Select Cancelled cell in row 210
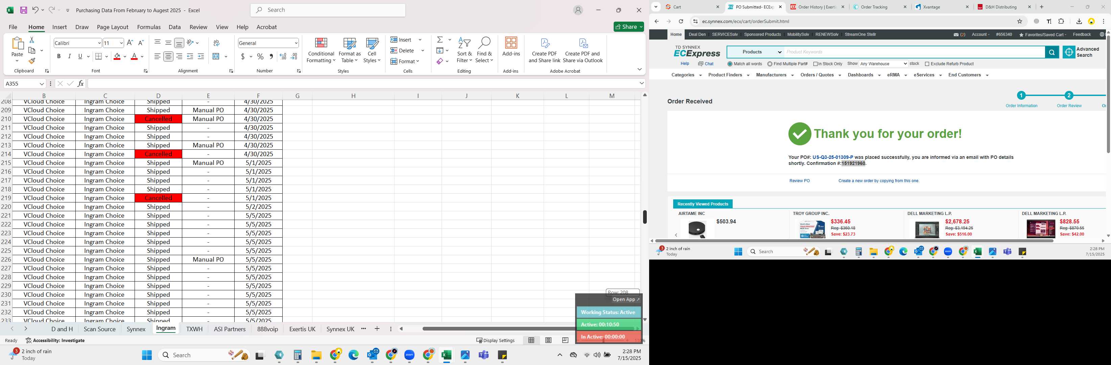This screenshot has width=1111, height=365. click(158, 119)
